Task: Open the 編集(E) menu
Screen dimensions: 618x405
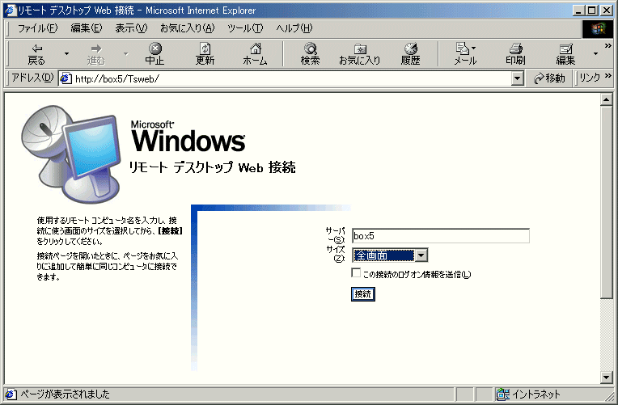Action: 86,28
